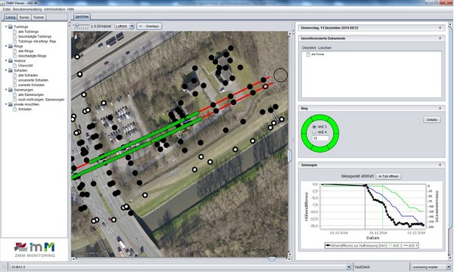This screenshot has height=272, width=454.
Task: Click the ring number input field
Action: pos(320,138)
